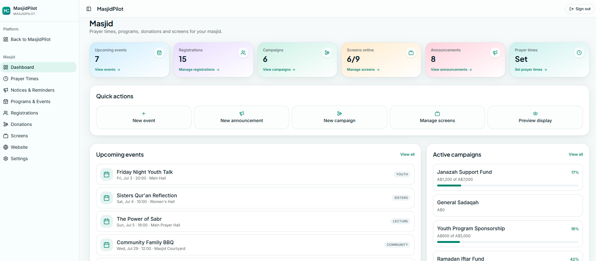
Task: Click the YOUTH tag badge
Action: click(402, 174)
